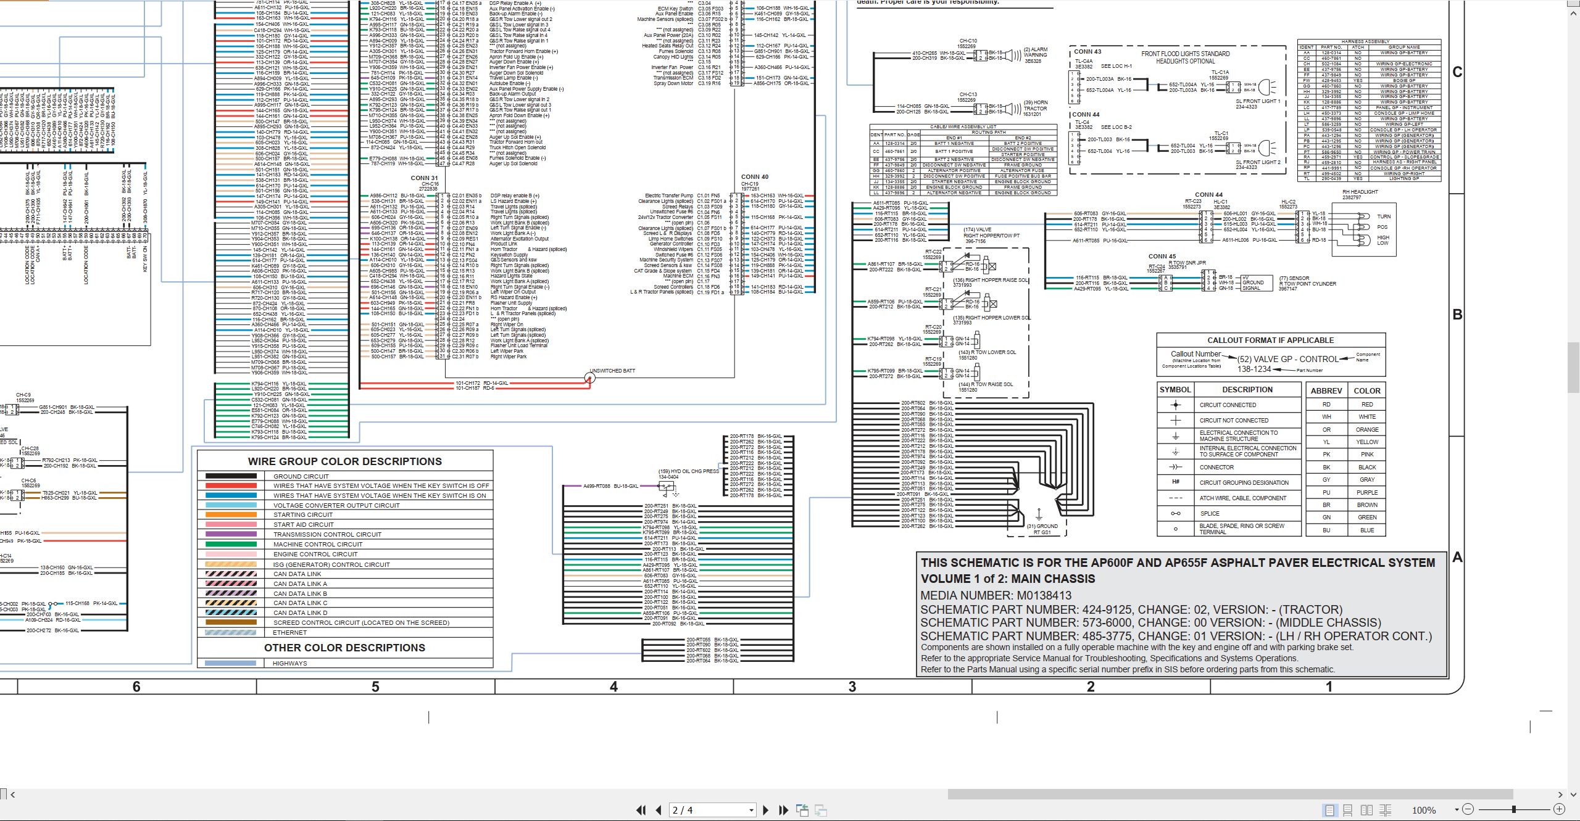1580x821 pixels.
Task: Click the horizontal scrollbar thumb
Action: (x=1230, y=794)
